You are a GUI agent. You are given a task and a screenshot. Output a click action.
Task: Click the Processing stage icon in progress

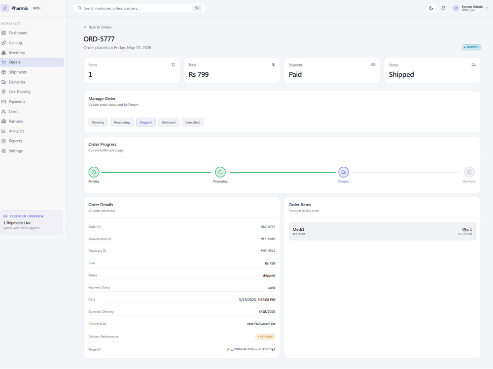click(220, 172)
